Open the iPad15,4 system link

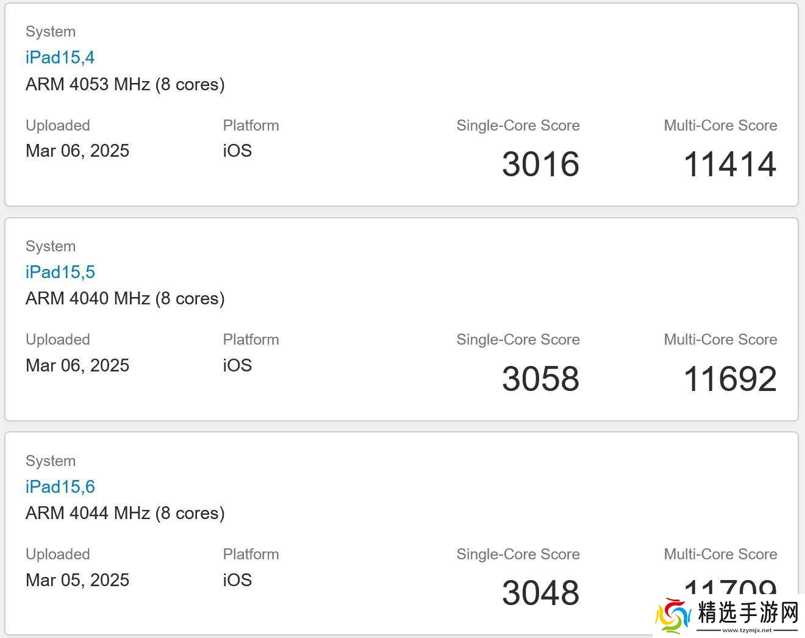tap(60, 57)
